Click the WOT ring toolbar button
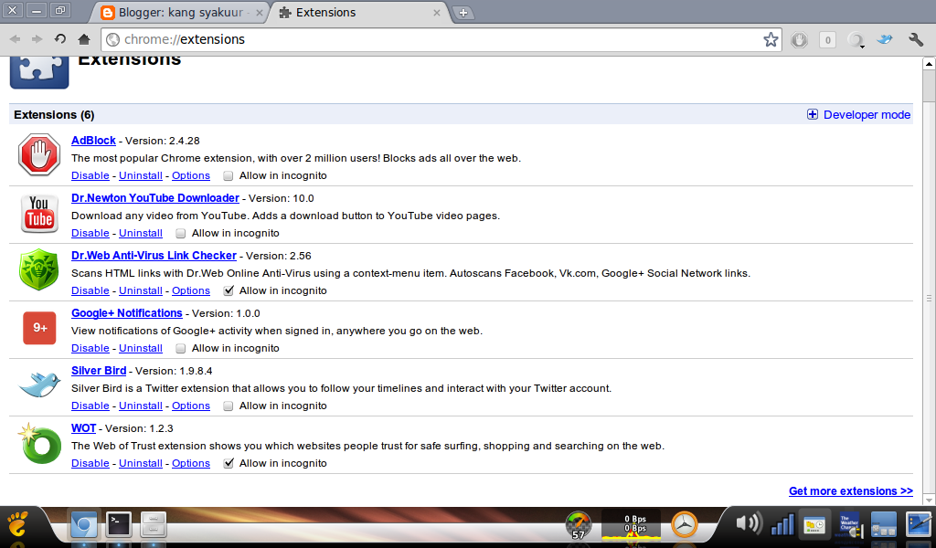This screenshot has height=548, width=936. [x=856, y=40]
